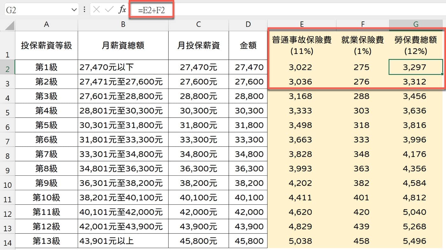Select row 14 header
Screen dimensions: 446x250
coord(7,241)
